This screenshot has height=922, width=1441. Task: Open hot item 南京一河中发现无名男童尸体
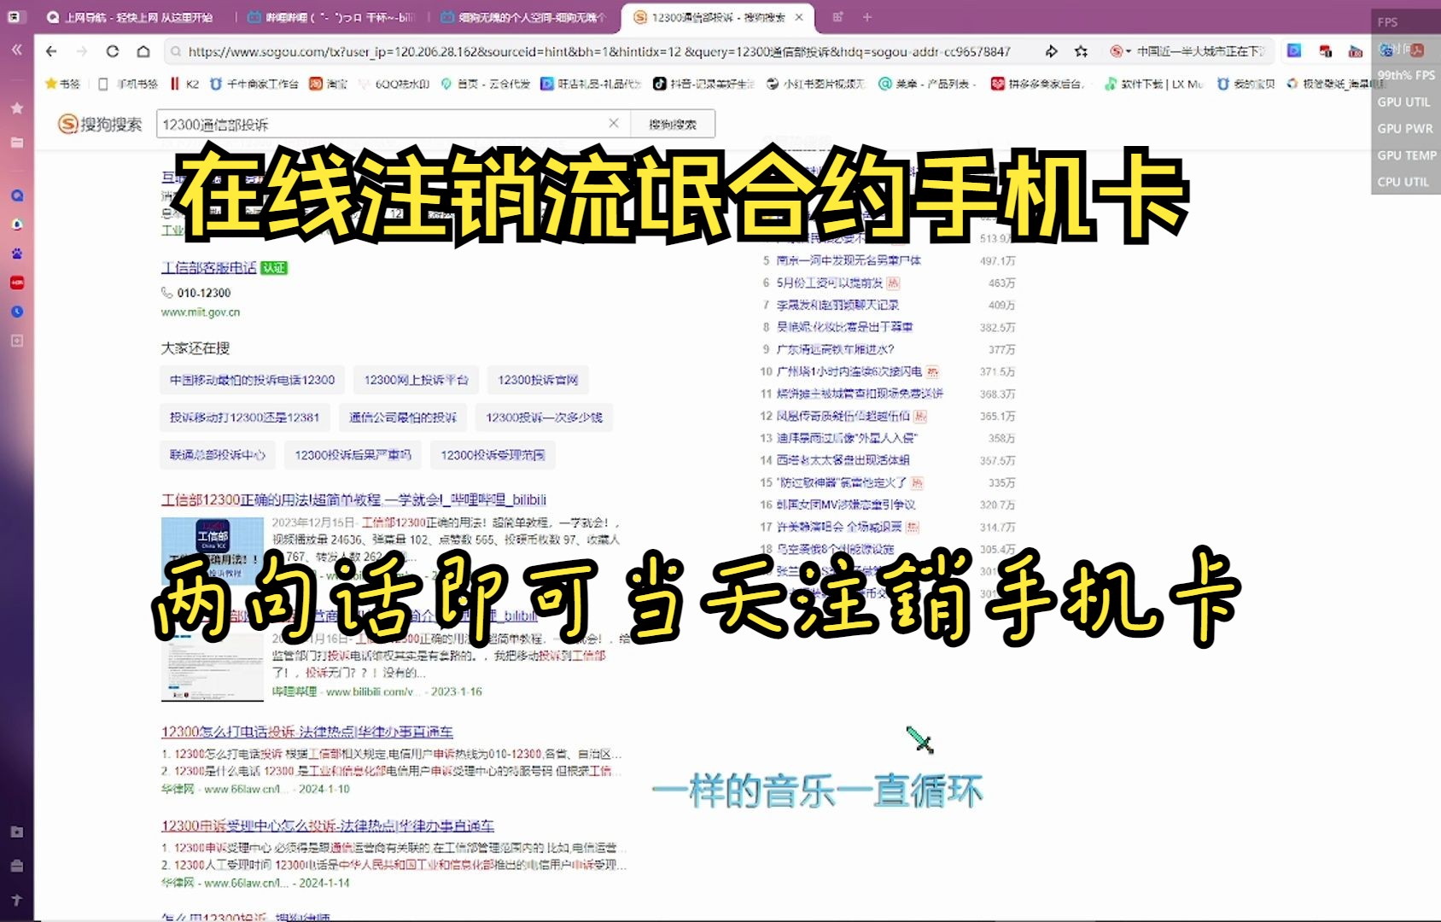point(849,260)
